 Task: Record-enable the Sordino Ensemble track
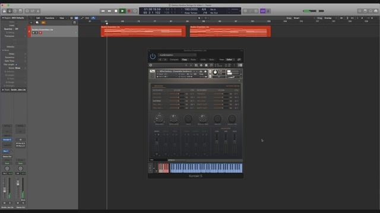(40, 33)
